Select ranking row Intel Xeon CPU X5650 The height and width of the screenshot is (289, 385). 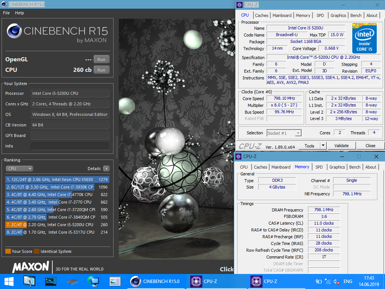click(x=57, y=179)
